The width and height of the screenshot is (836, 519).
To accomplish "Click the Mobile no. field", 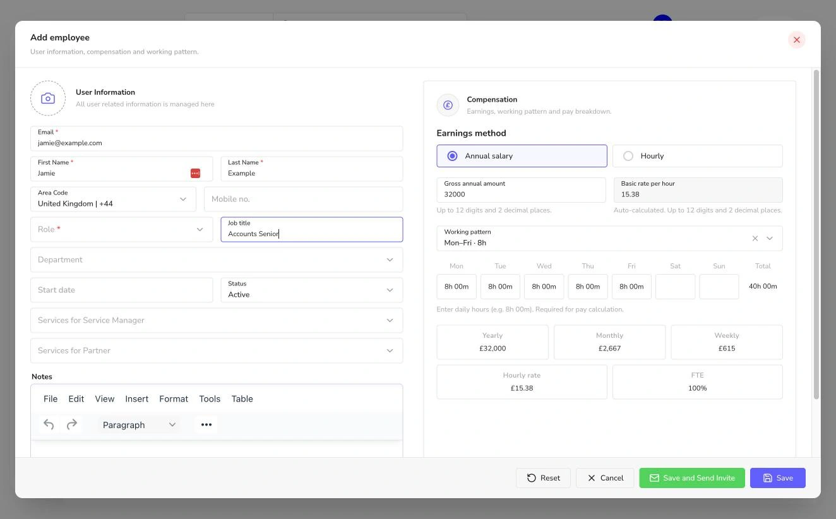I will (303, 199).
